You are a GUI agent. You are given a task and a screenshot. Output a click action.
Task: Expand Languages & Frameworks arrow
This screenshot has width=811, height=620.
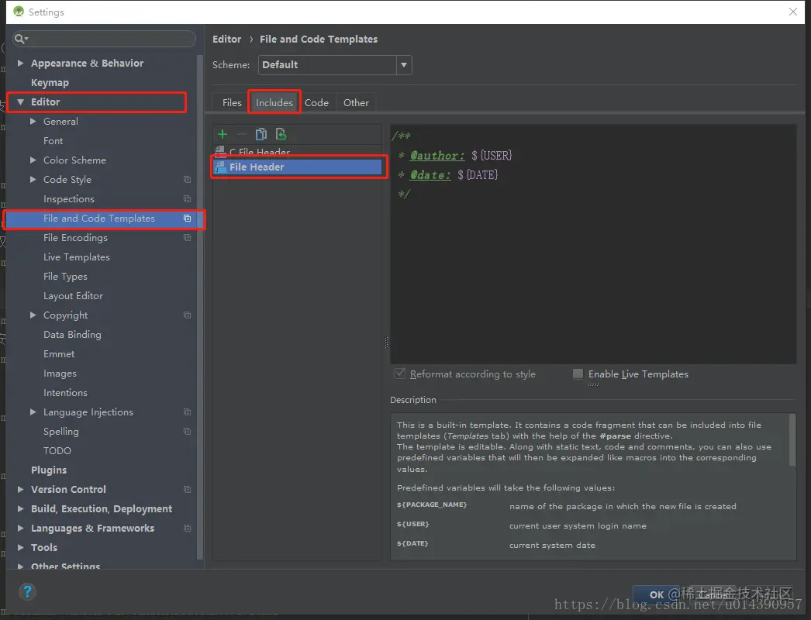click(x=21, y=529)
